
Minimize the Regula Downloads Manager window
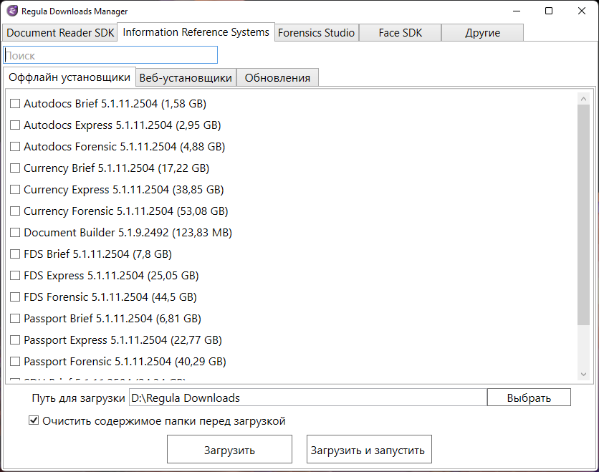(517, 11)
